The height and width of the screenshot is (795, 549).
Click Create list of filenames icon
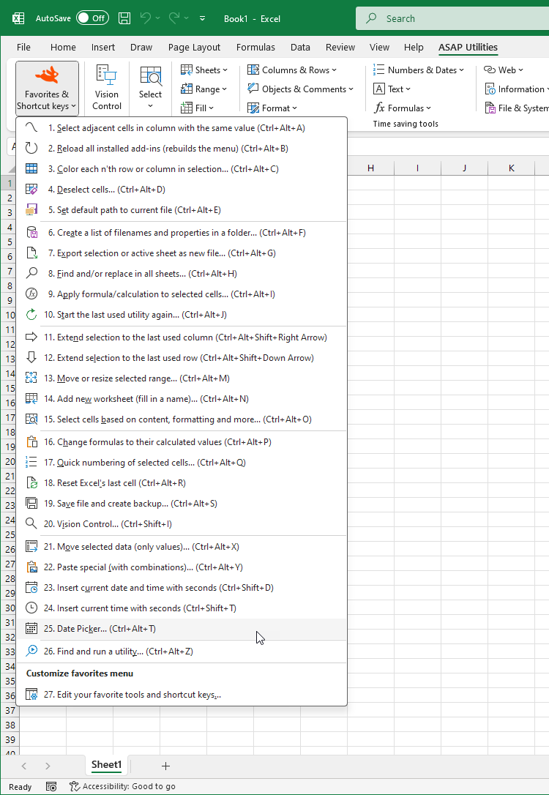31,233
